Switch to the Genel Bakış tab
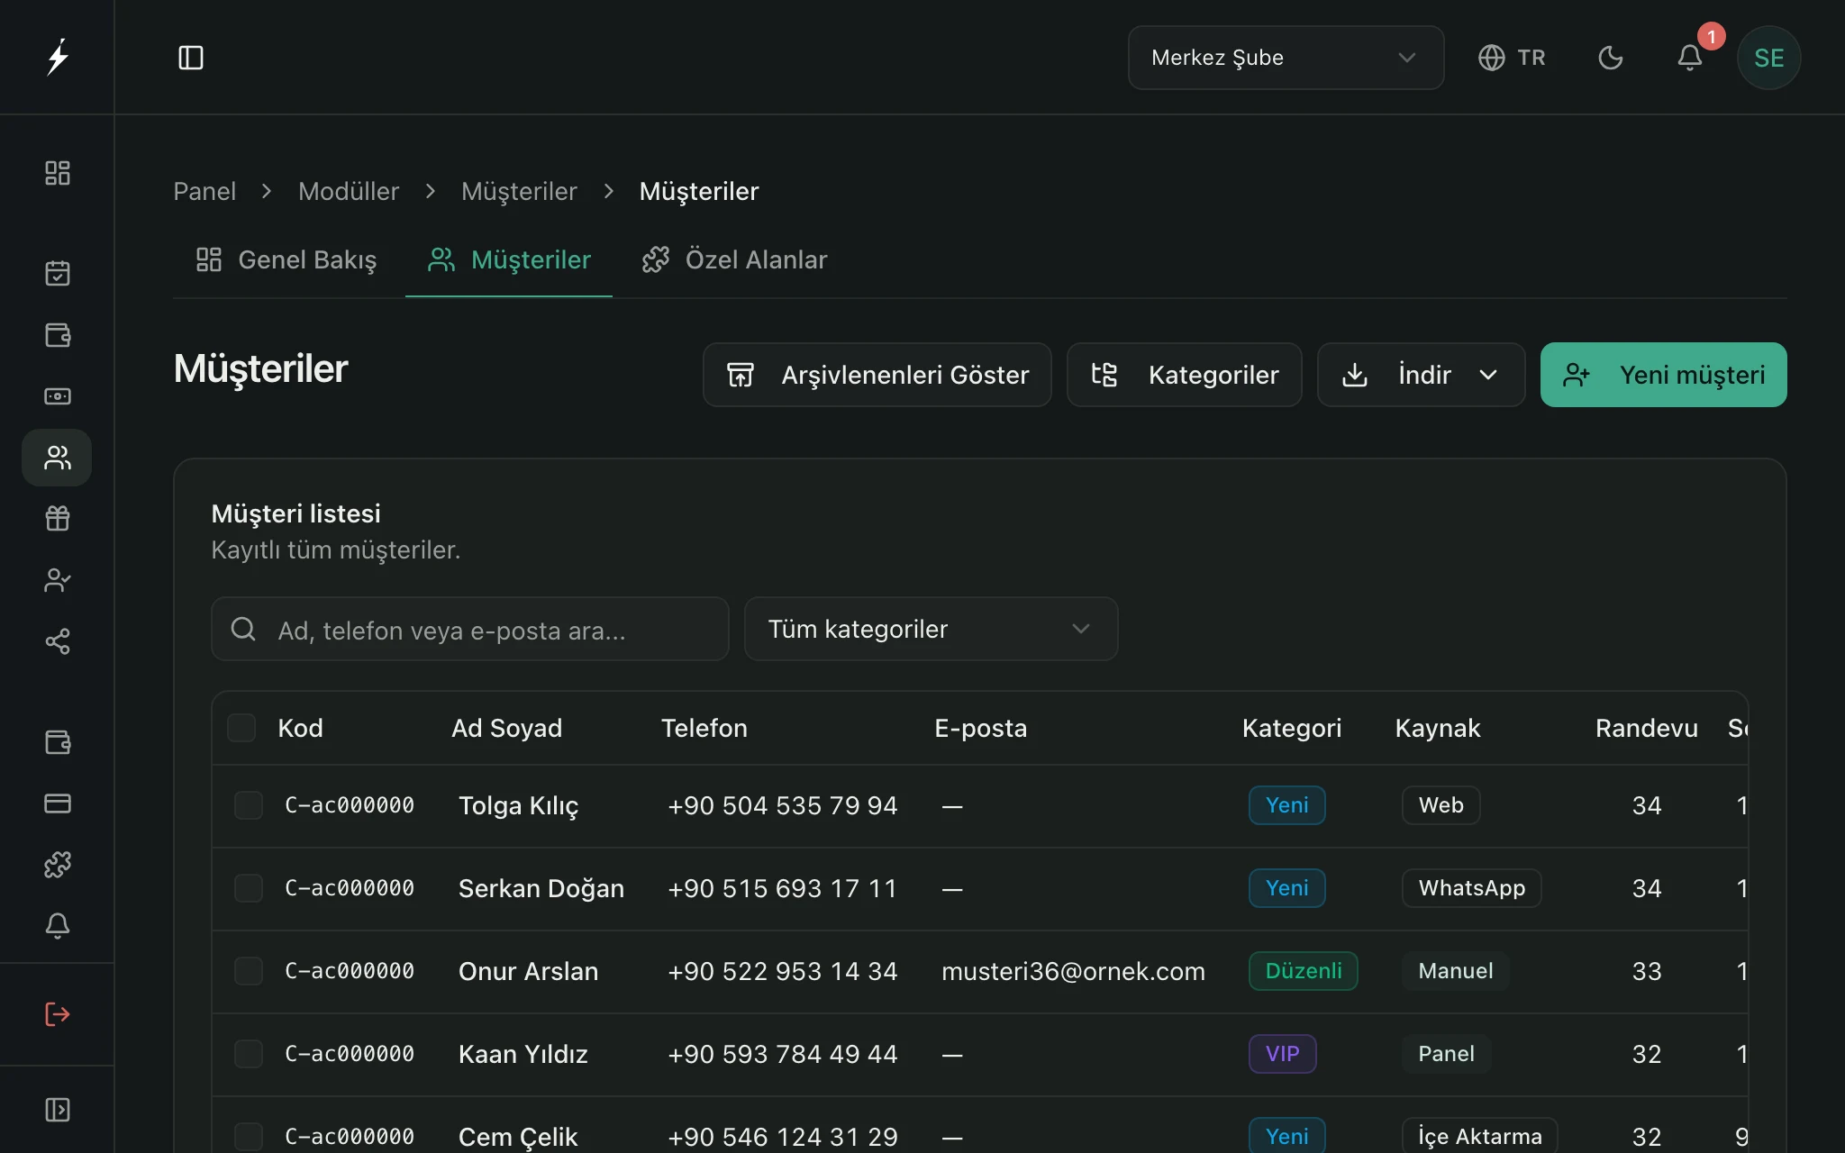 click(x=286, y=259)
